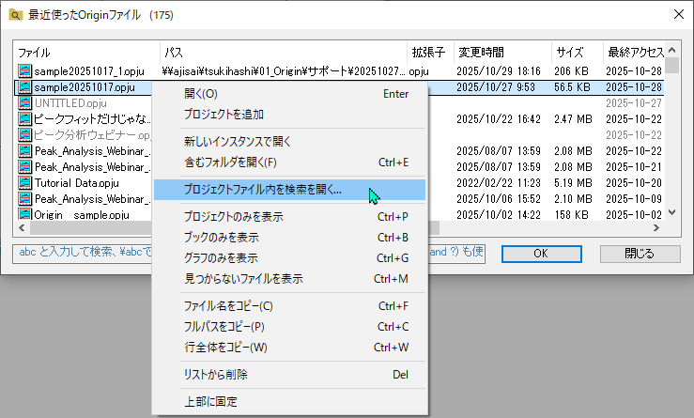Click the search input field
The image size is (694, 418).
(249, 254)
